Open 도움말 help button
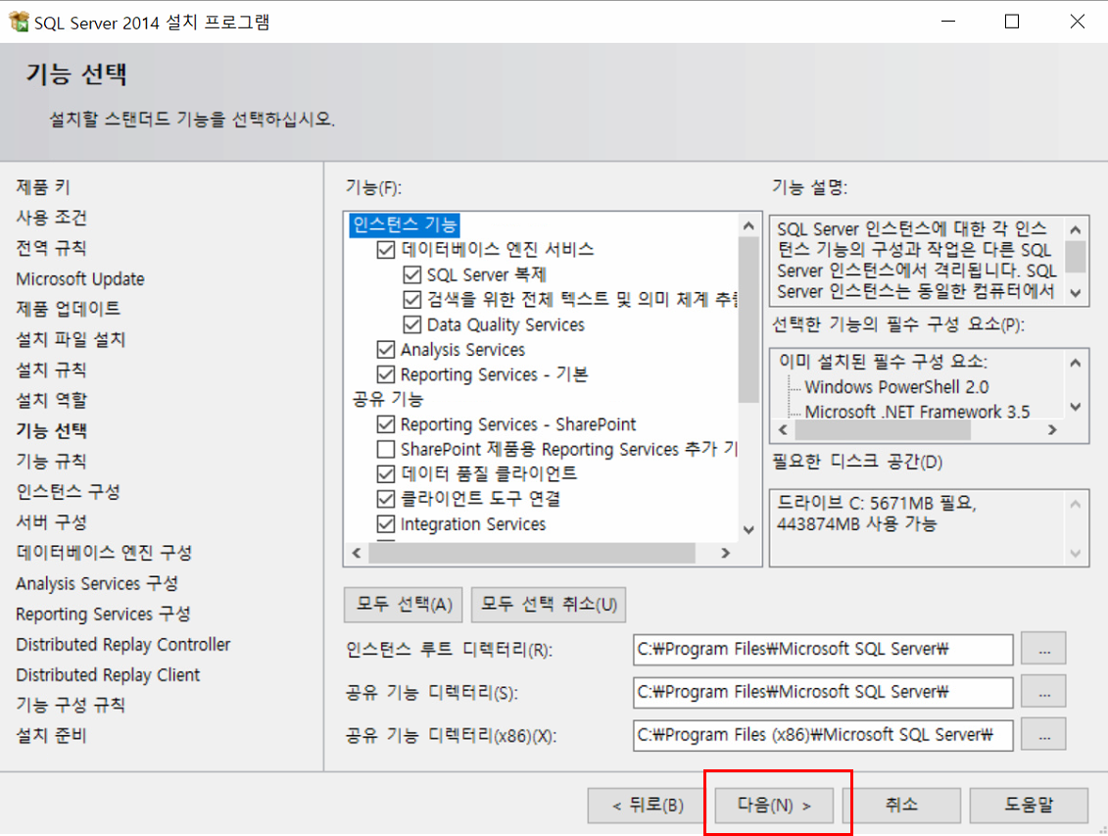This screenshot has height=836, width=1108. point(1029,806)
